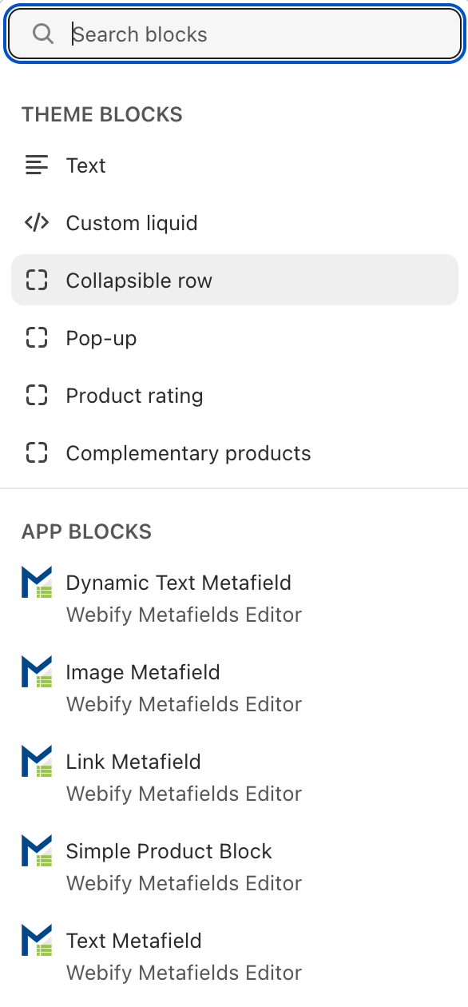Viewport: 468px width, 1007px height.
Task: Click the Pop-up block dashed-square icon
Action: click(37, 338)
